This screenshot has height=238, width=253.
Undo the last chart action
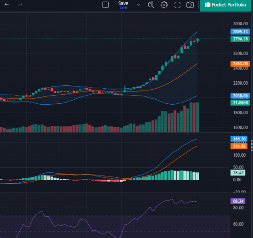click(x=7, y=5)
